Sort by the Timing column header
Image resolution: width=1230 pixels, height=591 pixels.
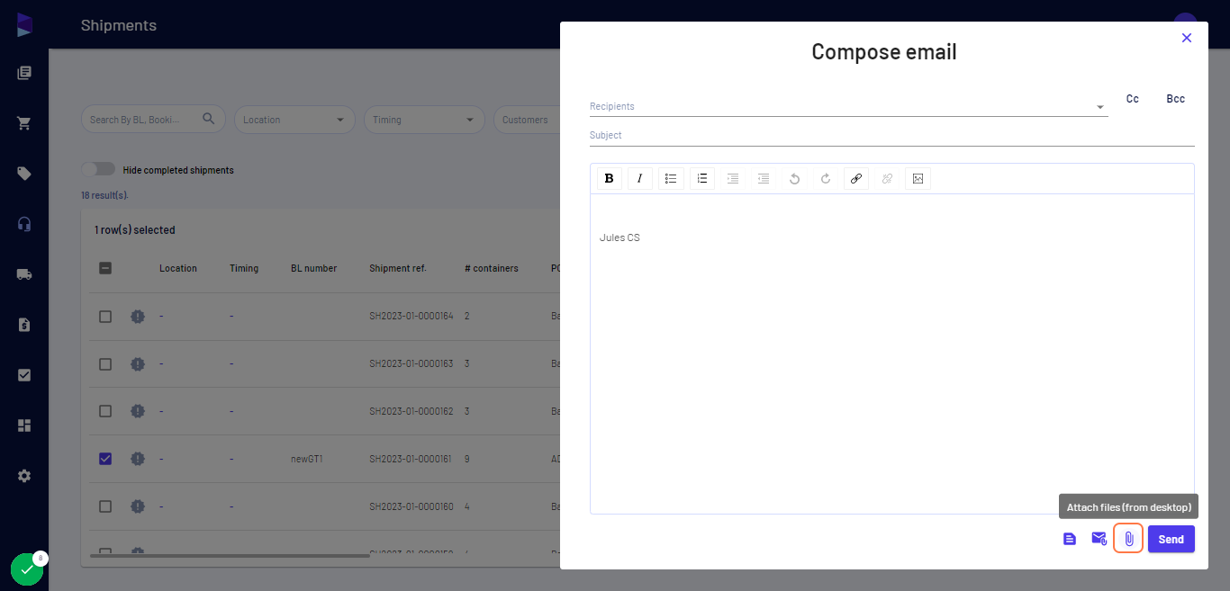[244, 268]
